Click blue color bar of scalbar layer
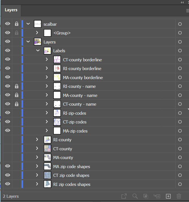 point(22,24)
